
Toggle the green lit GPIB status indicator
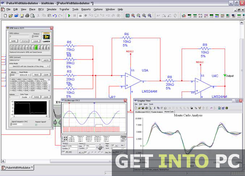(x=36, y=47)
